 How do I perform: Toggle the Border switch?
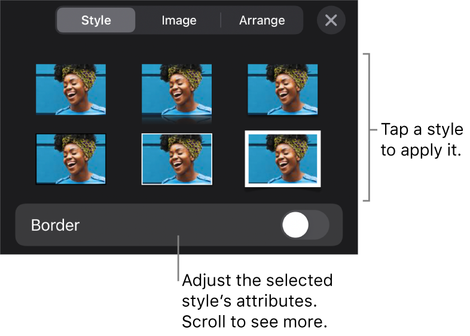305,225
